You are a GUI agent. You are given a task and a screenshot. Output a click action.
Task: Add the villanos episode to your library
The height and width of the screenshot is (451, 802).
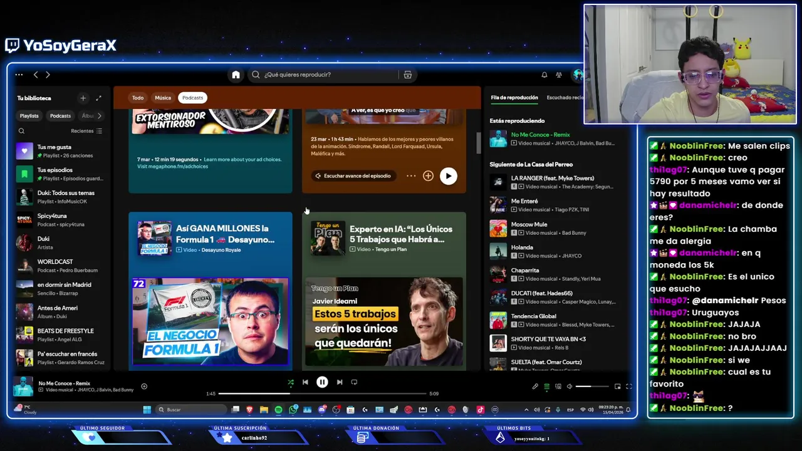click(428, 176)
